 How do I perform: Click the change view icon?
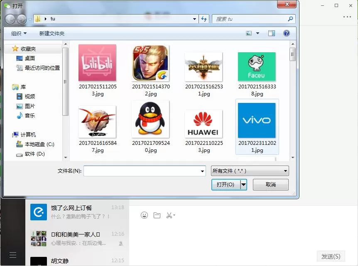tap(249, 33)
